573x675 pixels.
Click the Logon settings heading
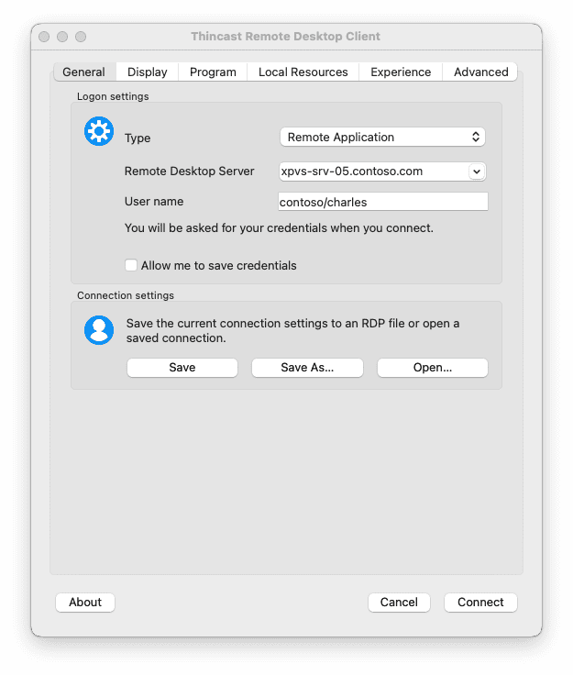(x=113, y=96)
